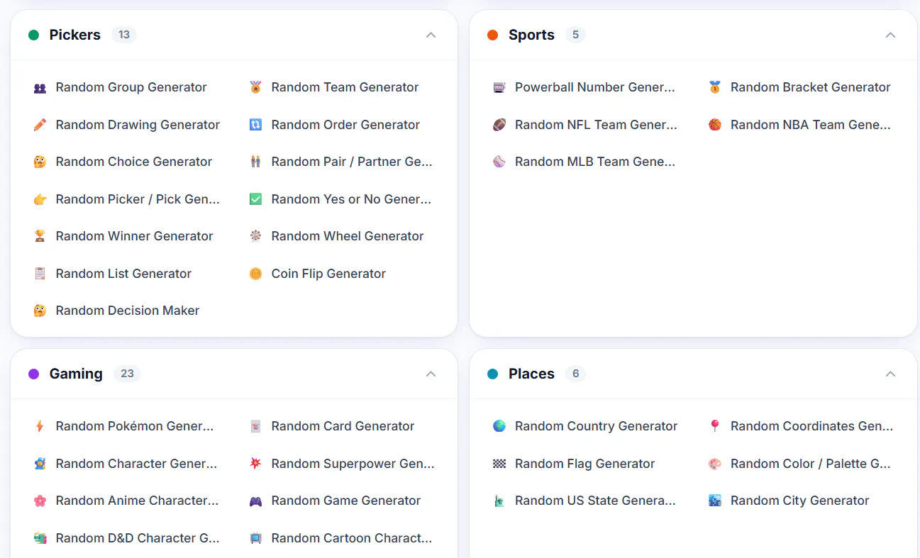Click the pointing hand icon beside Random Picker

(x=40, y=199)
